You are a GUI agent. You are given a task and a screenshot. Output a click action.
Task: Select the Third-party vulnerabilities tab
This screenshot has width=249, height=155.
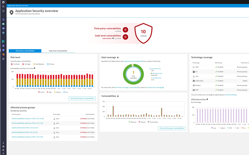(25, 51)
